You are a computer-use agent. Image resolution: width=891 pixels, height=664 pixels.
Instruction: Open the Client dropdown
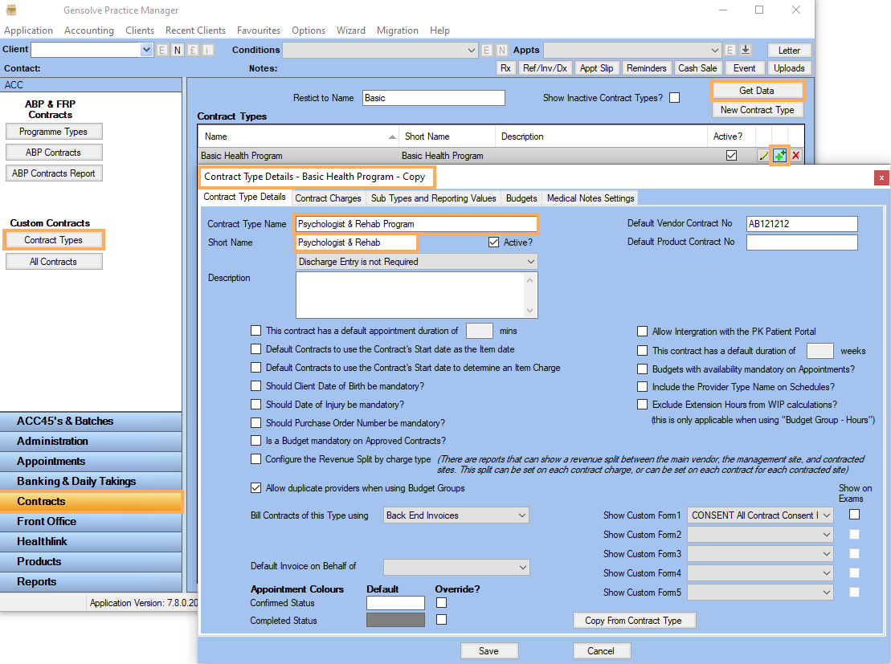pos(146,50)
